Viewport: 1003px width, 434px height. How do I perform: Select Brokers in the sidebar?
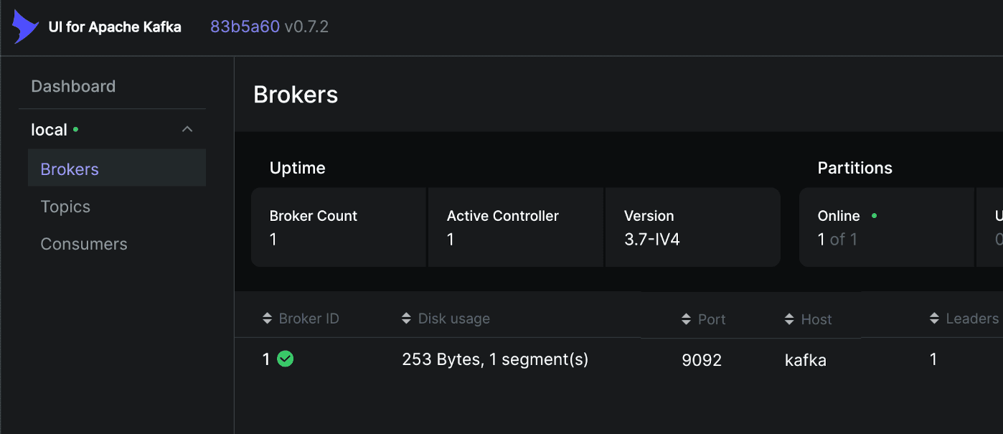coord(117,169)
